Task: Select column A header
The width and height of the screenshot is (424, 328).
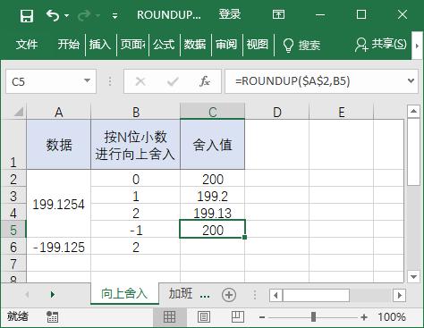Action: click(x=59, y=112)
